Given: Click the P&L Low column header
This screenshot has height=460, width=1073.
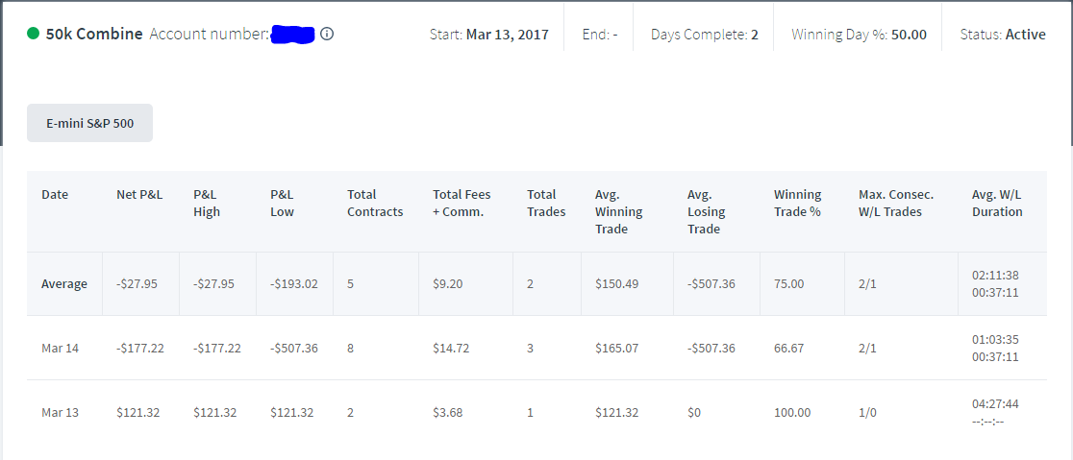Looking at the screenshot, I should 282,203.
